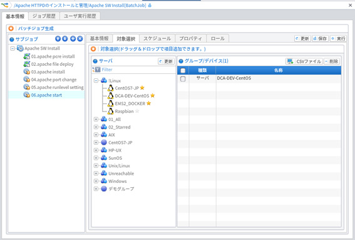Toggle the favorite star for CentOS7-JP
The height and width of the screenshot is (240, 355).
pyautogui.click(x=142, y=88)
